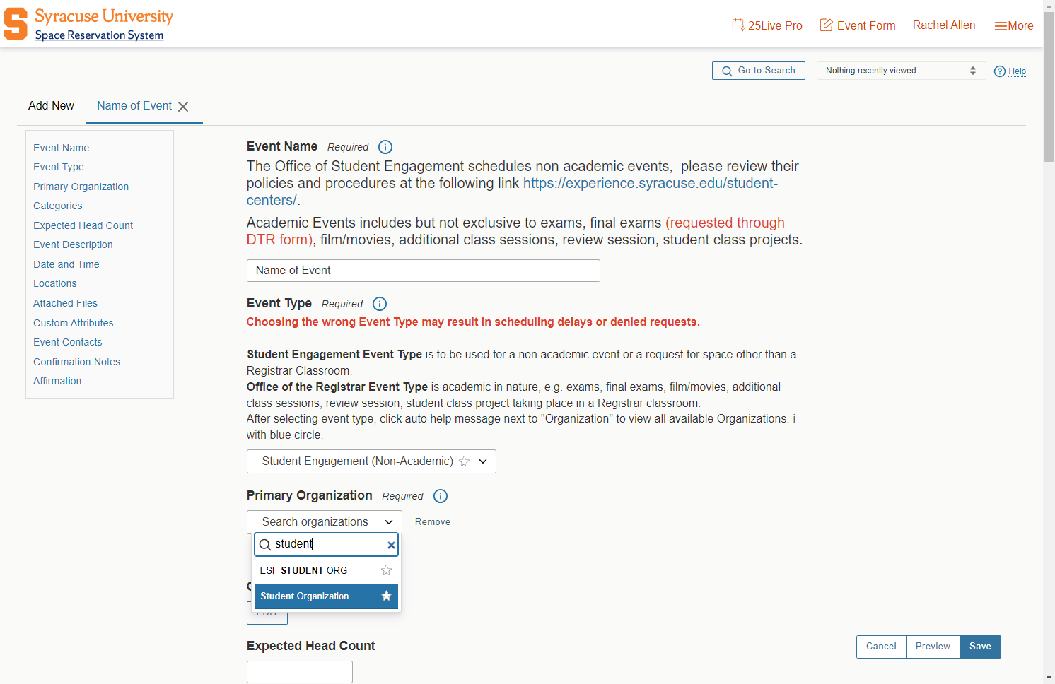Click the Expected Head Count field
The height and width of the screenshot is (684, 1055).
pos(300,672)
